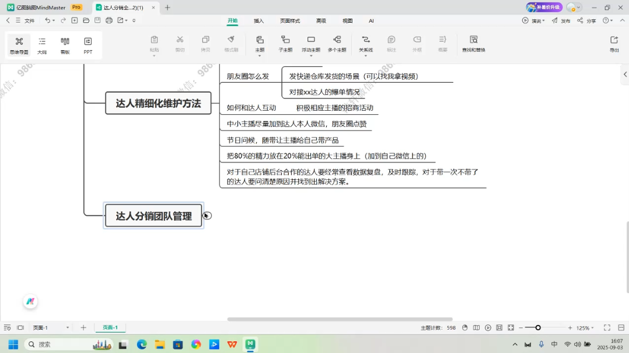Viewport: 629px width, 353px height.
Task: Open the MindMaster icon in the taskbar
Action: 250,344
